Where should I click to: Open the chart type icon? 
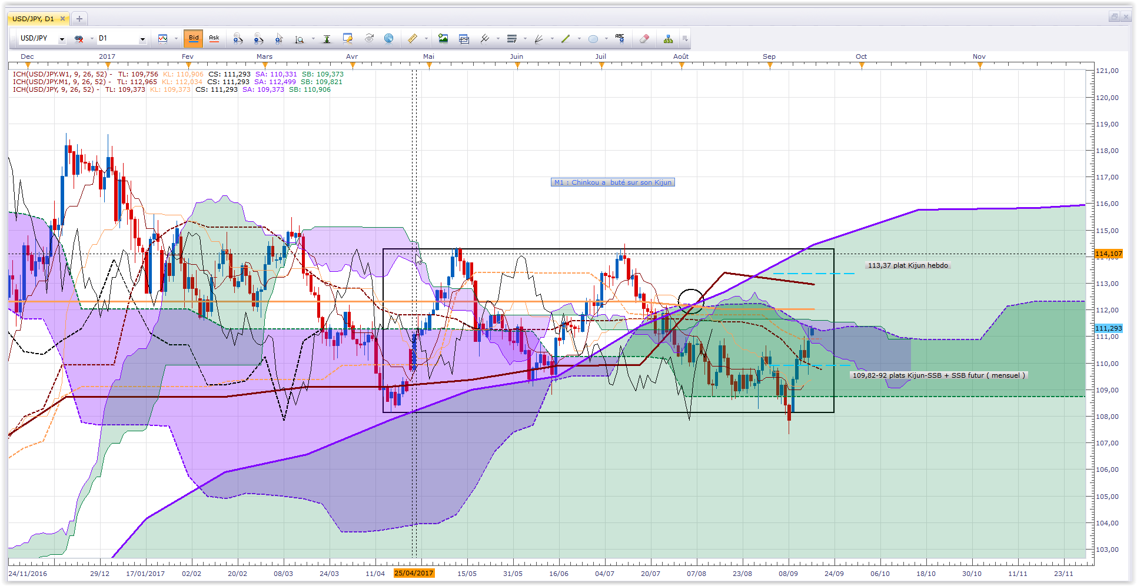tap(163, 39)
